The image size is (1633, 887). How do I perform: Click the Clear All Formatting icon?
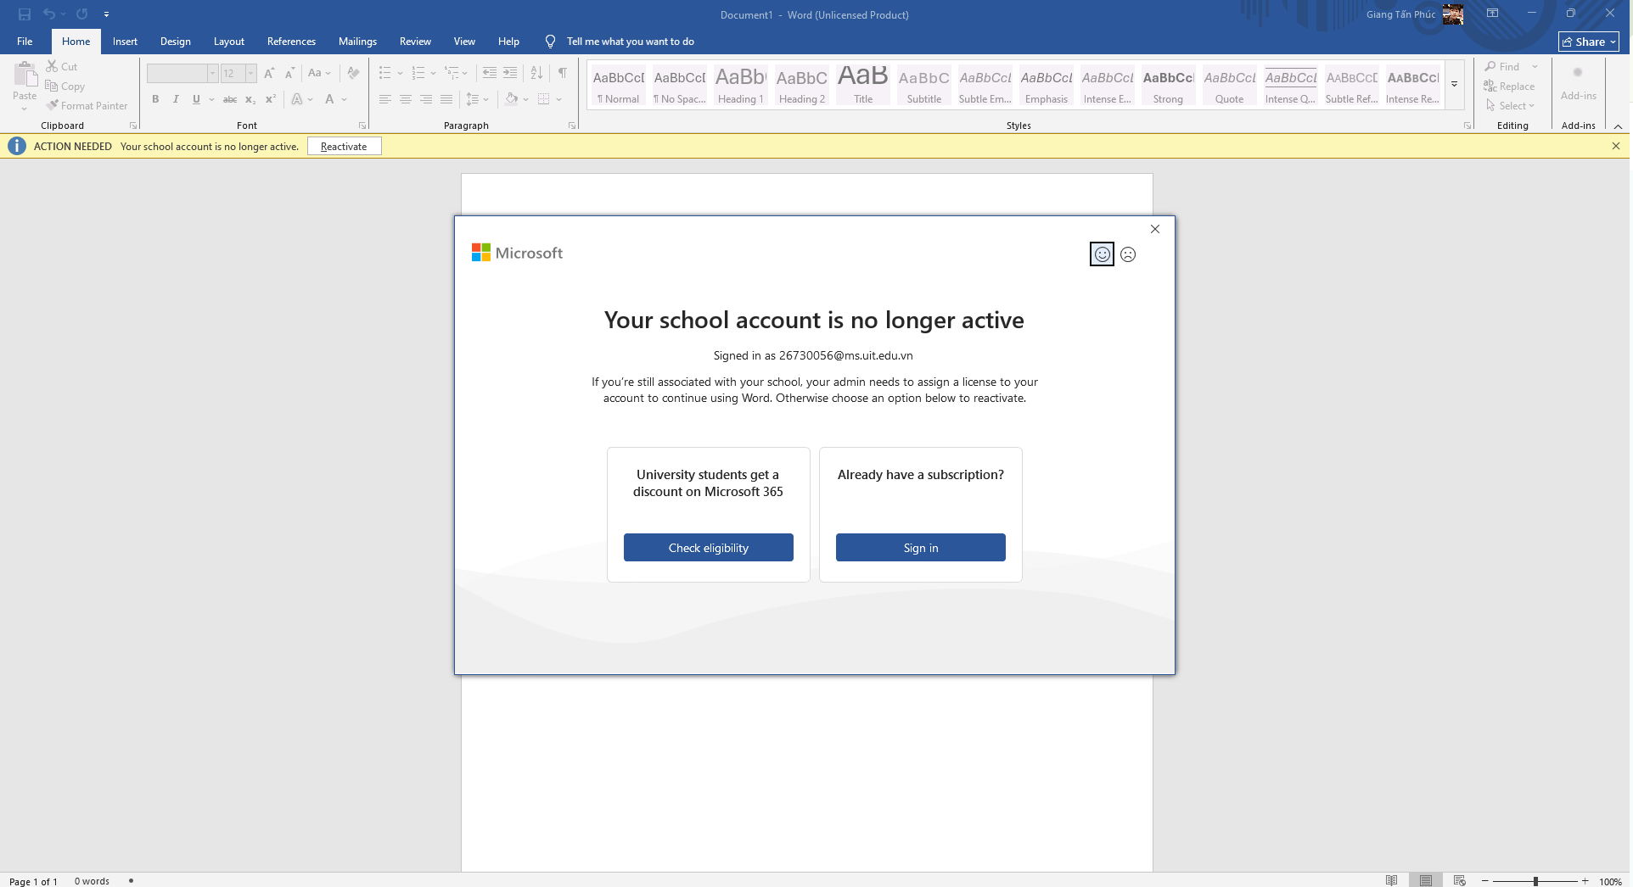(x=354, y=73)
